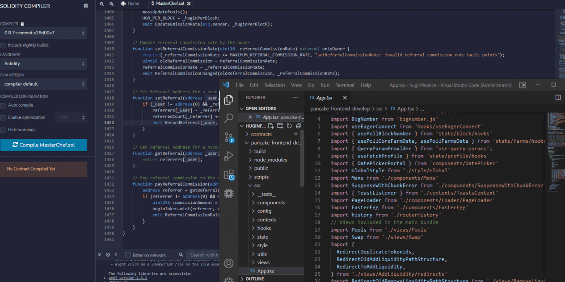Click the New Folder icon in explorer header
Viewport: 565px width, 282px height.
pyautogui.click(x=280, y=126)
